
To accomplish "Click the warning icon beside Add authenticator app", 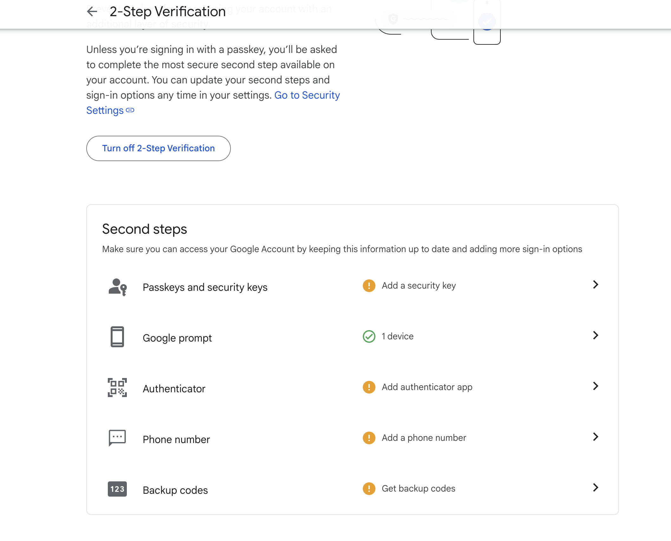I will click(x=369, y=387).
